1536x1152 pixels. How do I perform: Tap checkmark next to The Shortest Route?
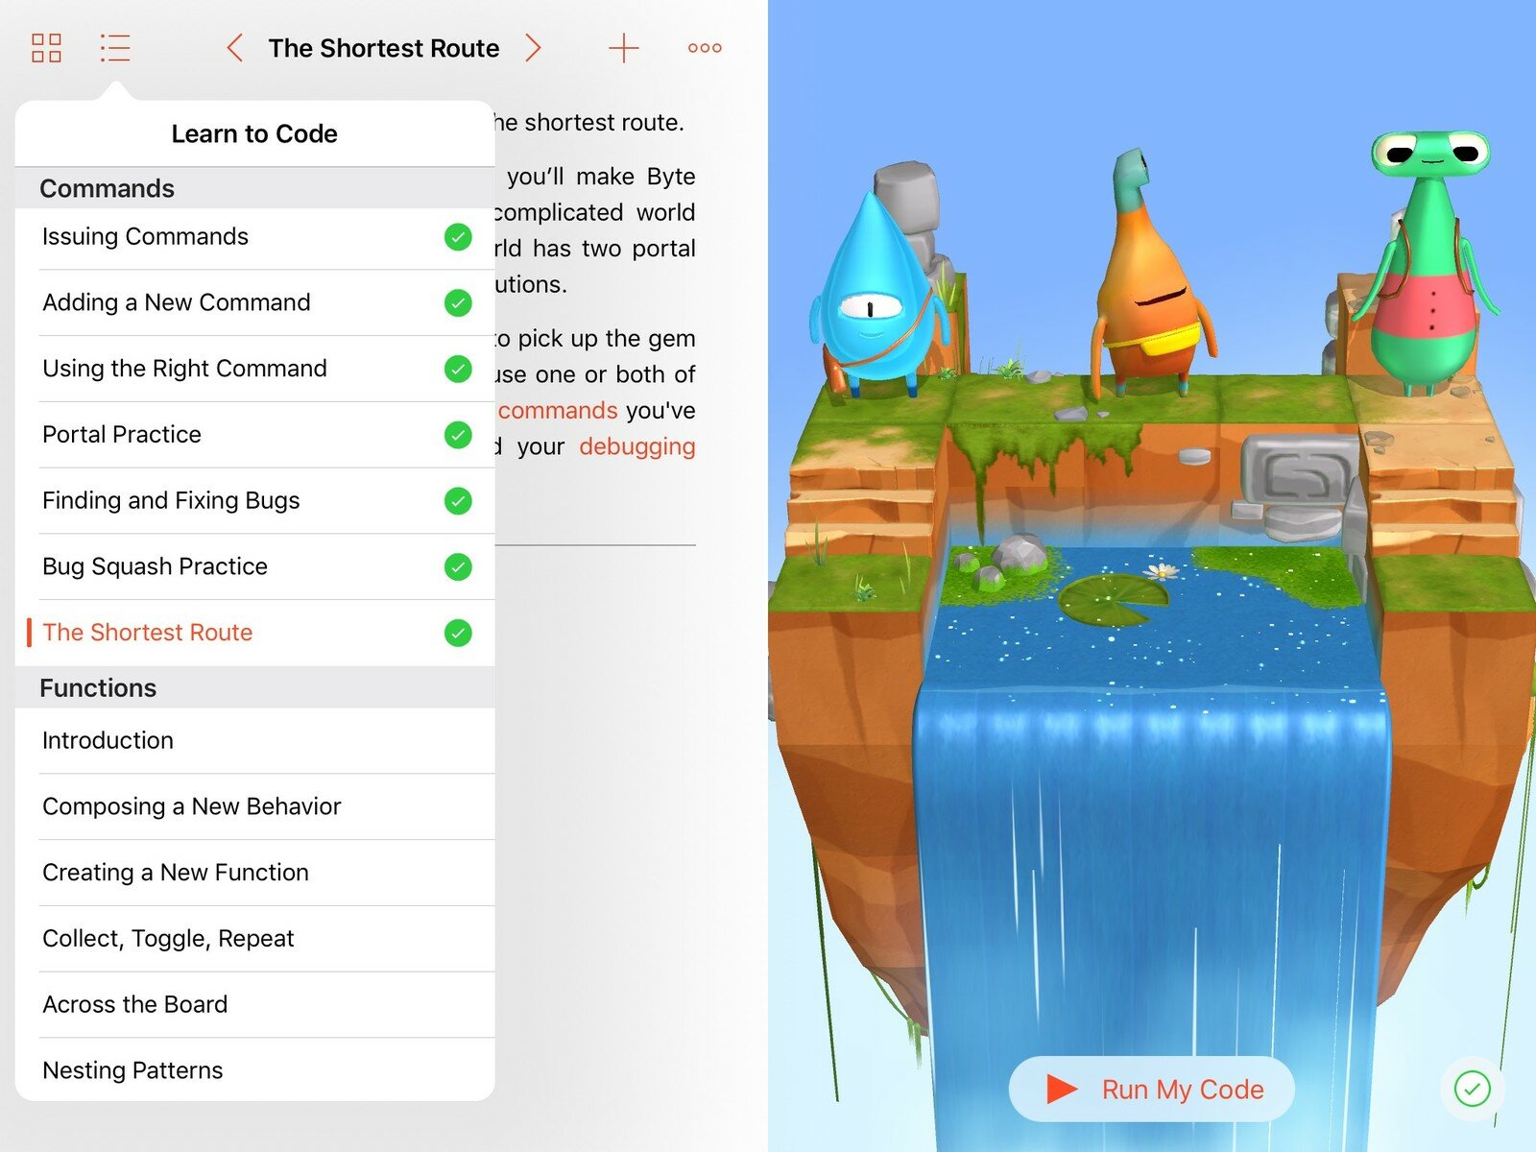[x=458, y=633]
